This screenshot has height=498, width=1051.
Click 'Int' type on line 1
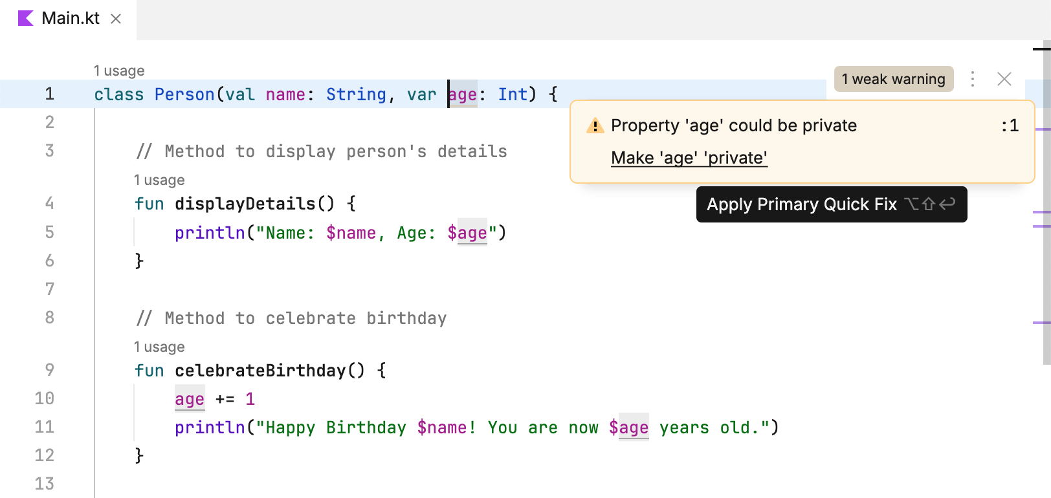click(x=513, y=94)
